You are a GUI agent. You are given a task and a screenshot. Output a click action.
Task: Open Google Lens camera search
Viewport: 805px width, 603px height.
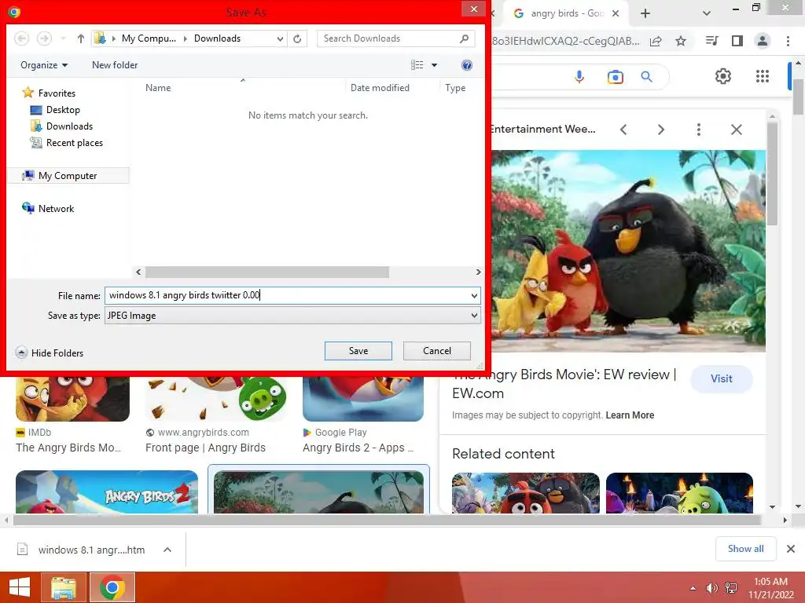pos(615,77)
